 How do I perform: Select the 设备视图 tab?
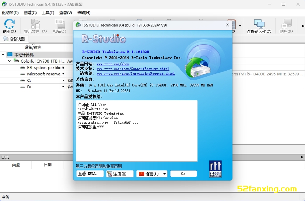pyautogui.click(x=14, y=39)
